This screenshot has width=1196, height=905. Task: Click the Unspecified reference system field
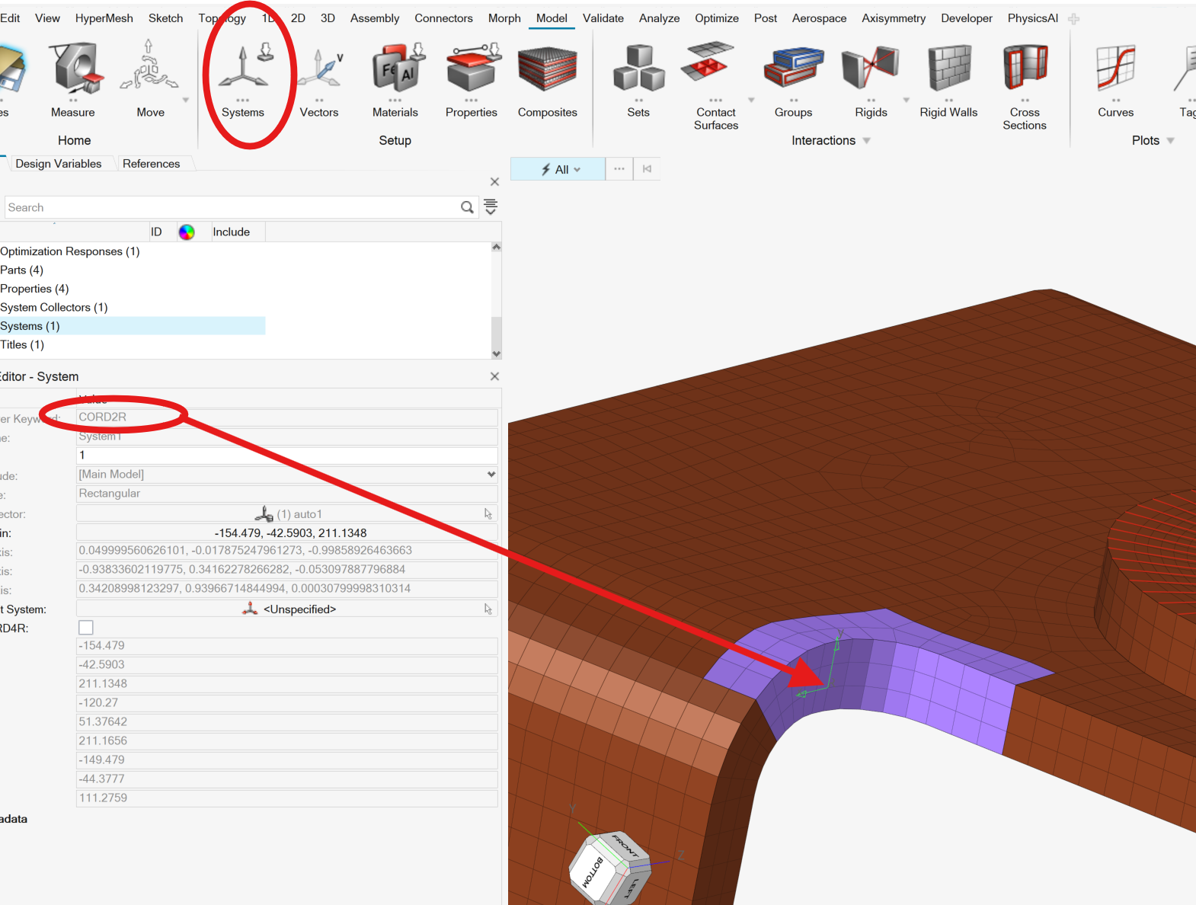pos(286,609)
